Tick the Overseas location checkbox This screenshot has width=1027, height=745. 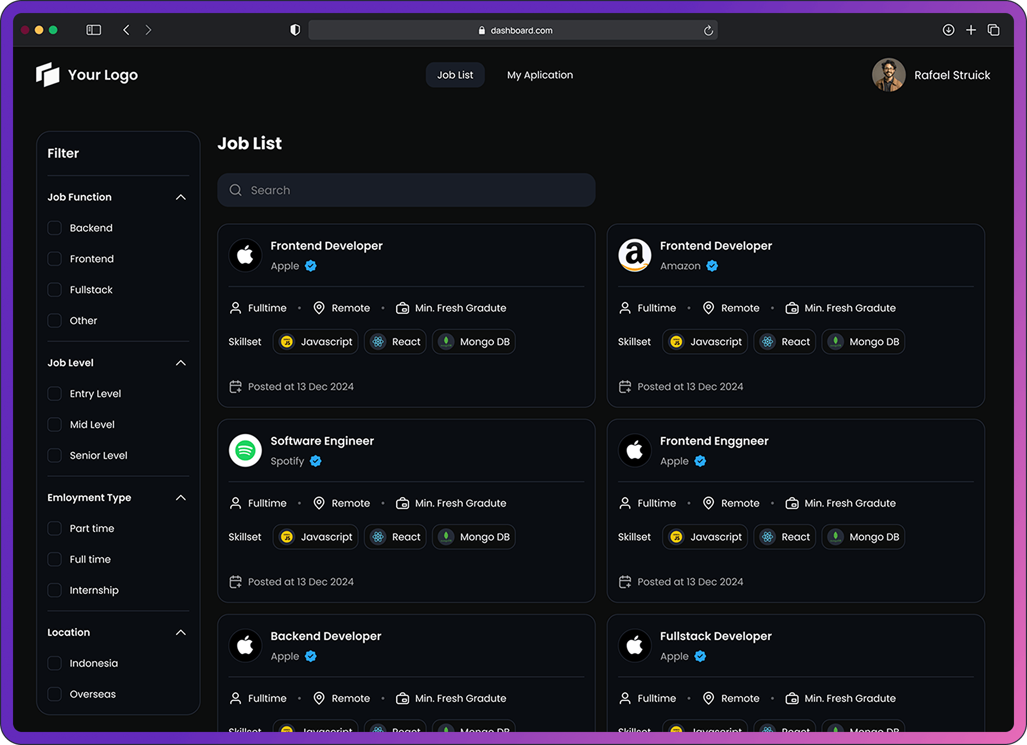tap(54, 694)
